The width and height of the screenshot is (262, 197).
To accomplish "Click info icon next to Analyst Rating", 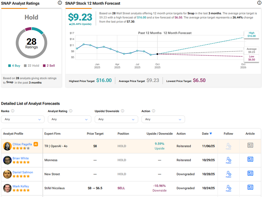I will pos(71,111).
